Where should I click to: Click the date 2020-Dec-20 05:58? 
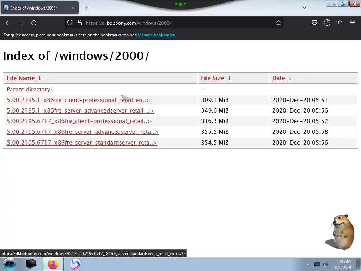pos(300,132)
